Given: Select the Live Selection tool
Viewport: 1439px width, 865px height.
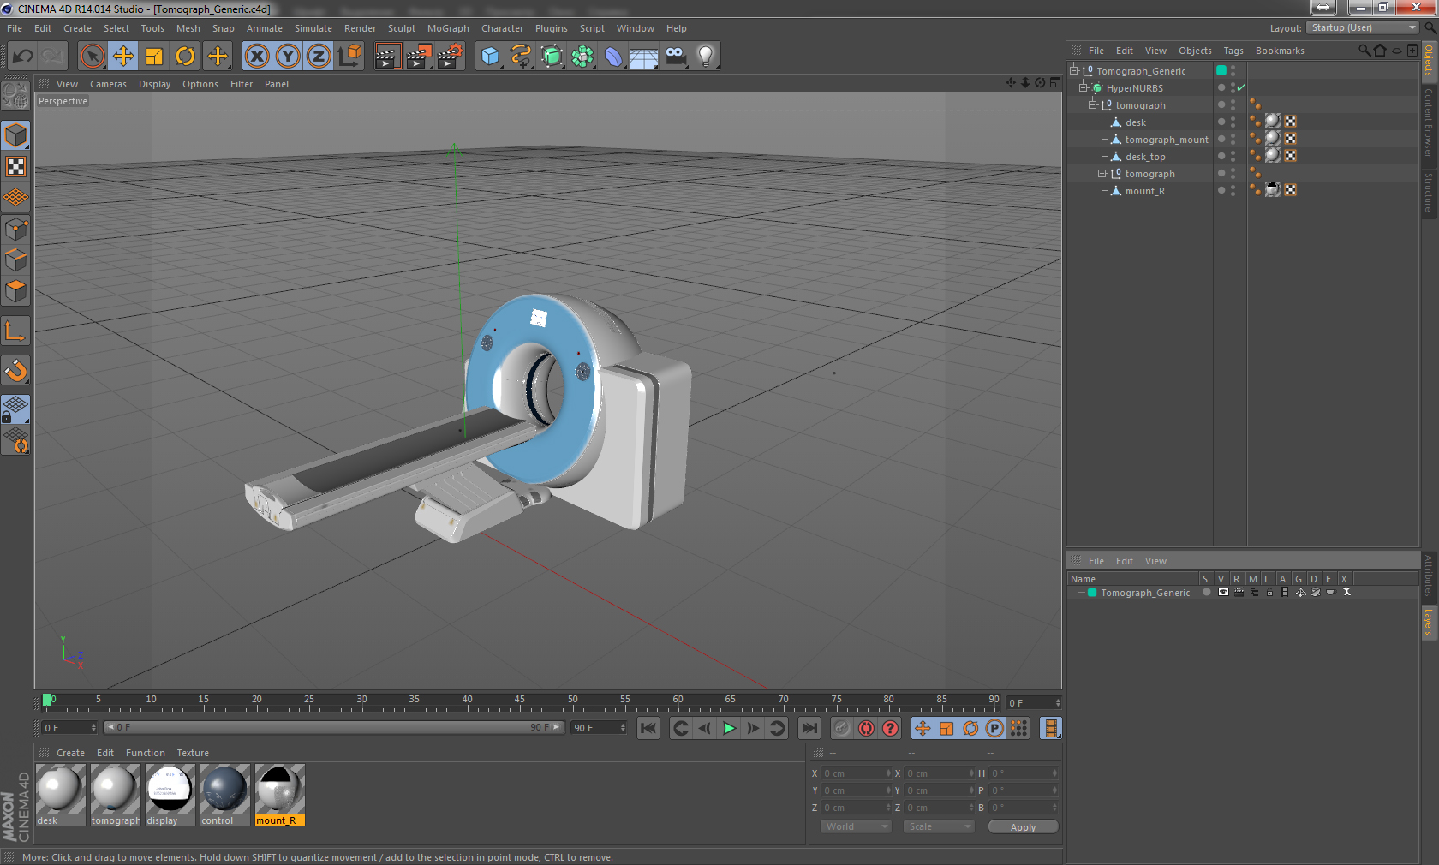Looking at the screenshot, I should pos(92,57).
